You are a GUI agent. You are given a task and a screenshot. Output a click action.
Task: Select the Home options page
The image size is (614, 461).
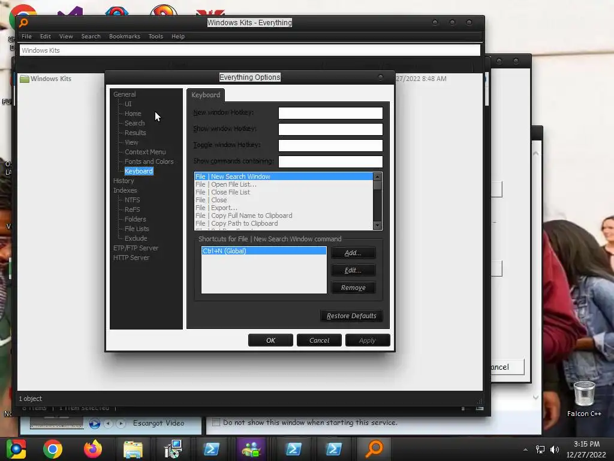[133, 113]
